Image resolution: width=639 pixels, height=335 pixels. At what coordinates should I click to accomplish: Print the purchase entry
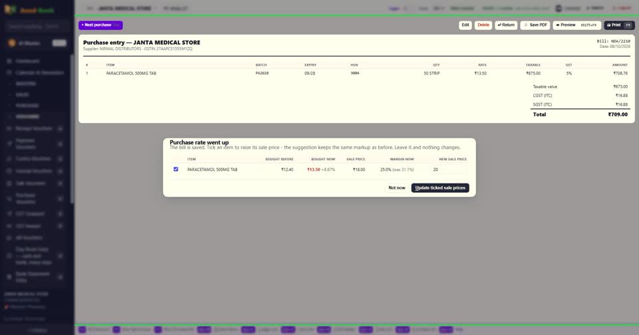pos(619,25)
